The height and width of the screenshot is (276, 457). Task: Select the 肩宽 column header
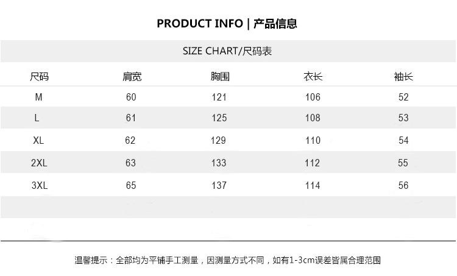pos(132,77)
